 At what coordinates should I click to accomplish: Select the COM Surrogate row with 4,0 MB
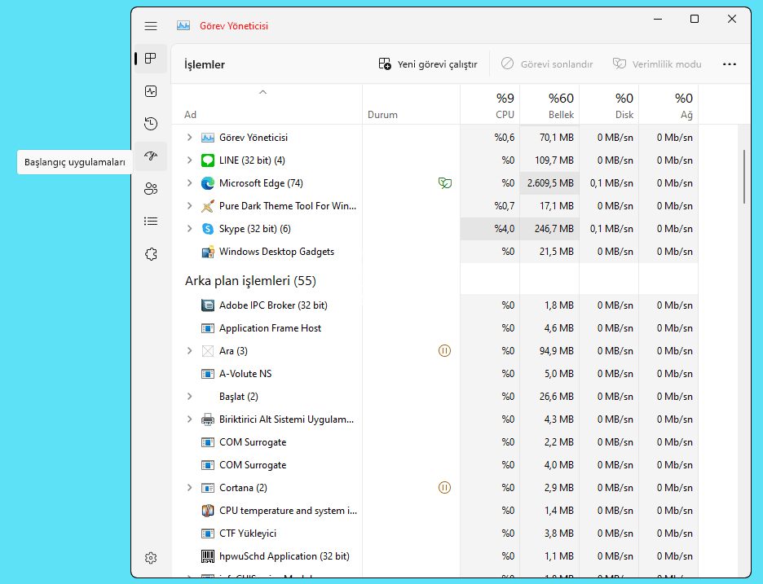pyautogui.click(x=435, y=465)
